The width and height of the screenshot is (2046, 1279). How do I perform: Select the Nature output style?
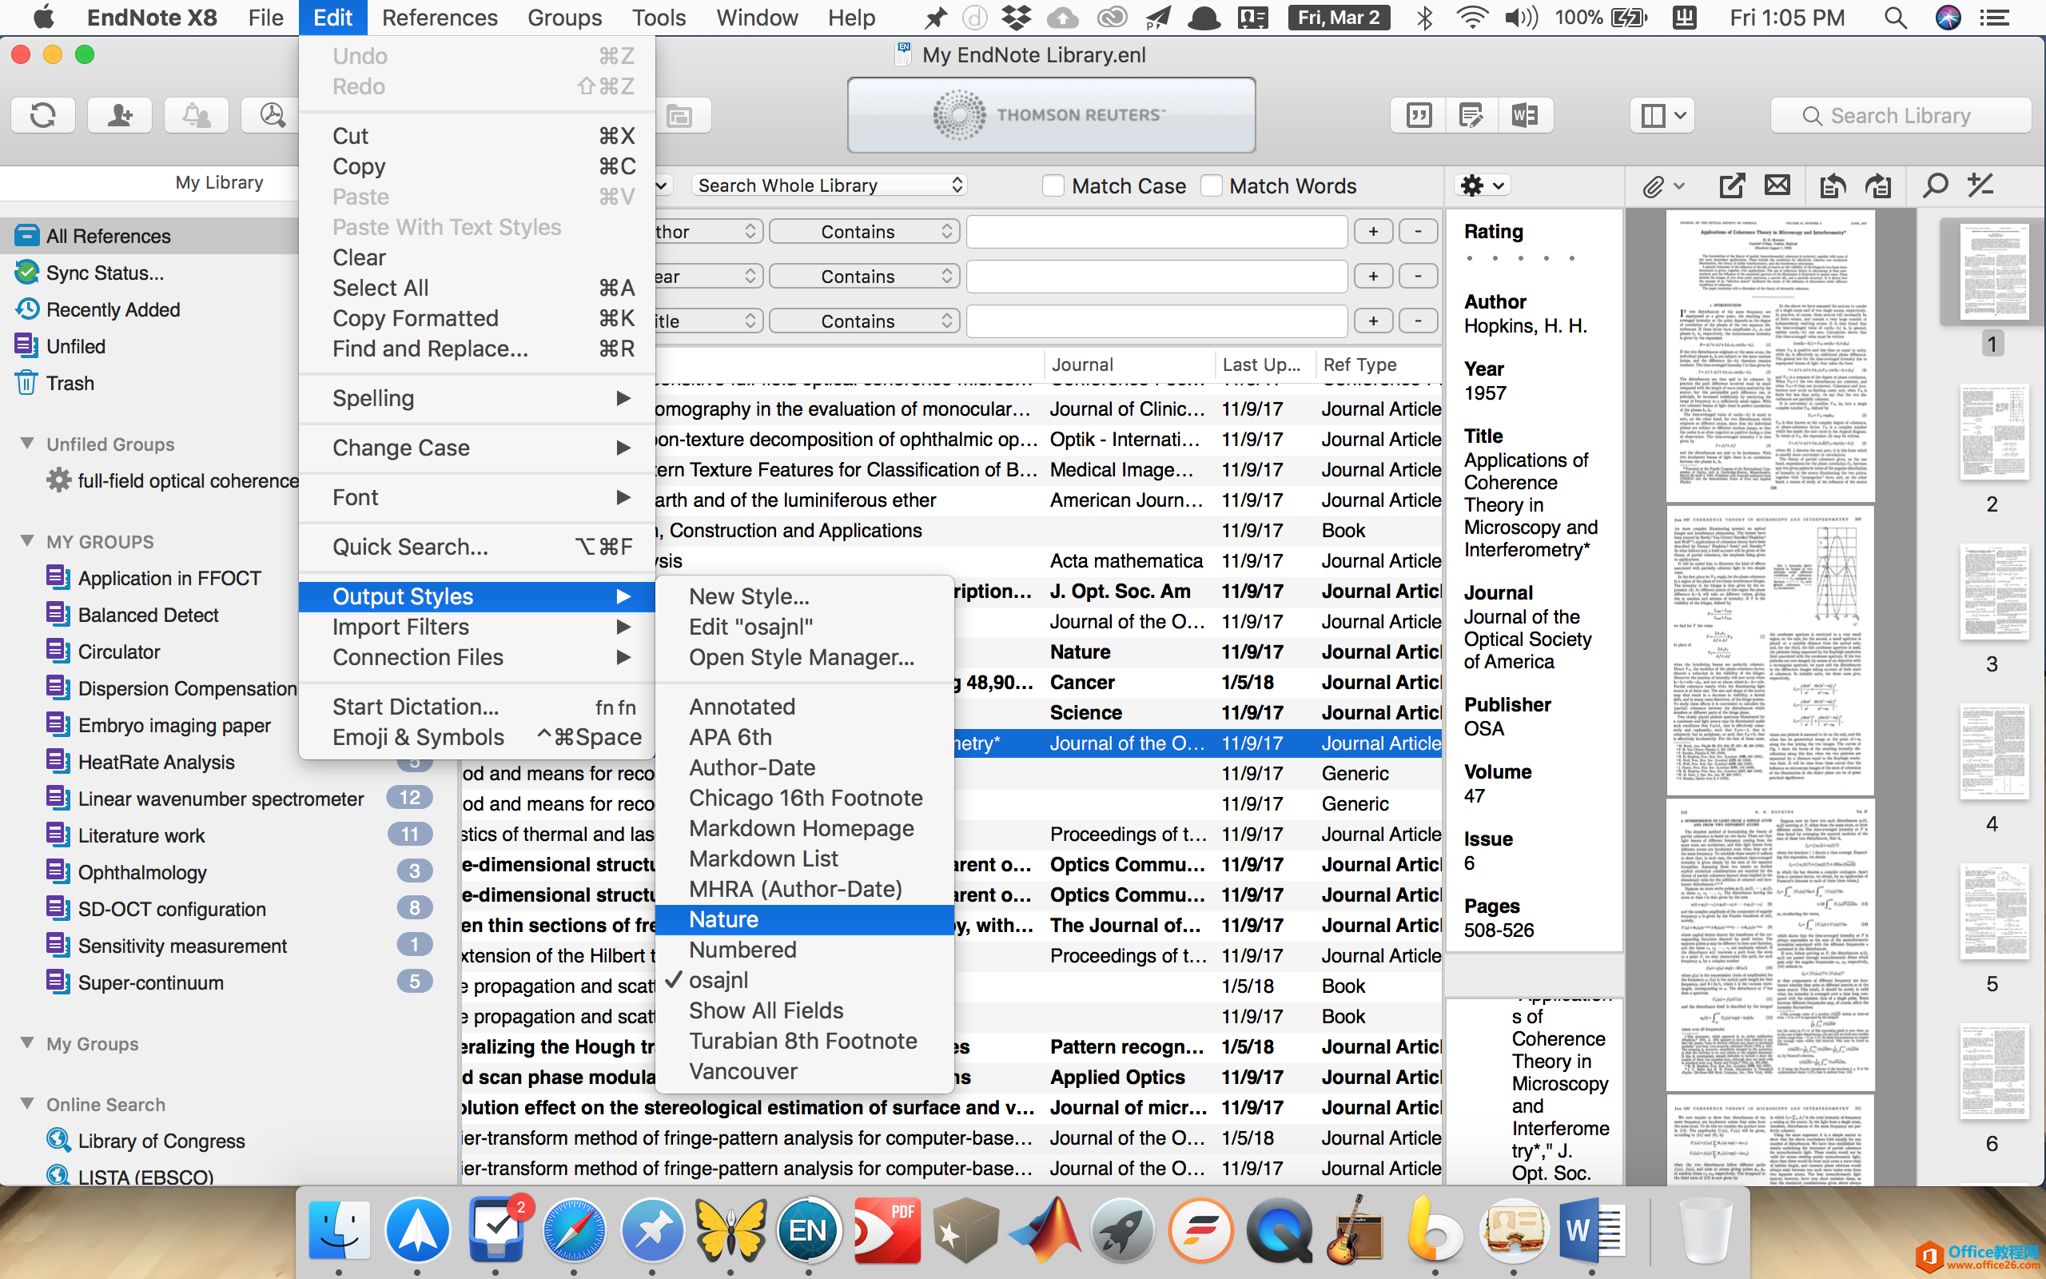click(x=724, y=919)
